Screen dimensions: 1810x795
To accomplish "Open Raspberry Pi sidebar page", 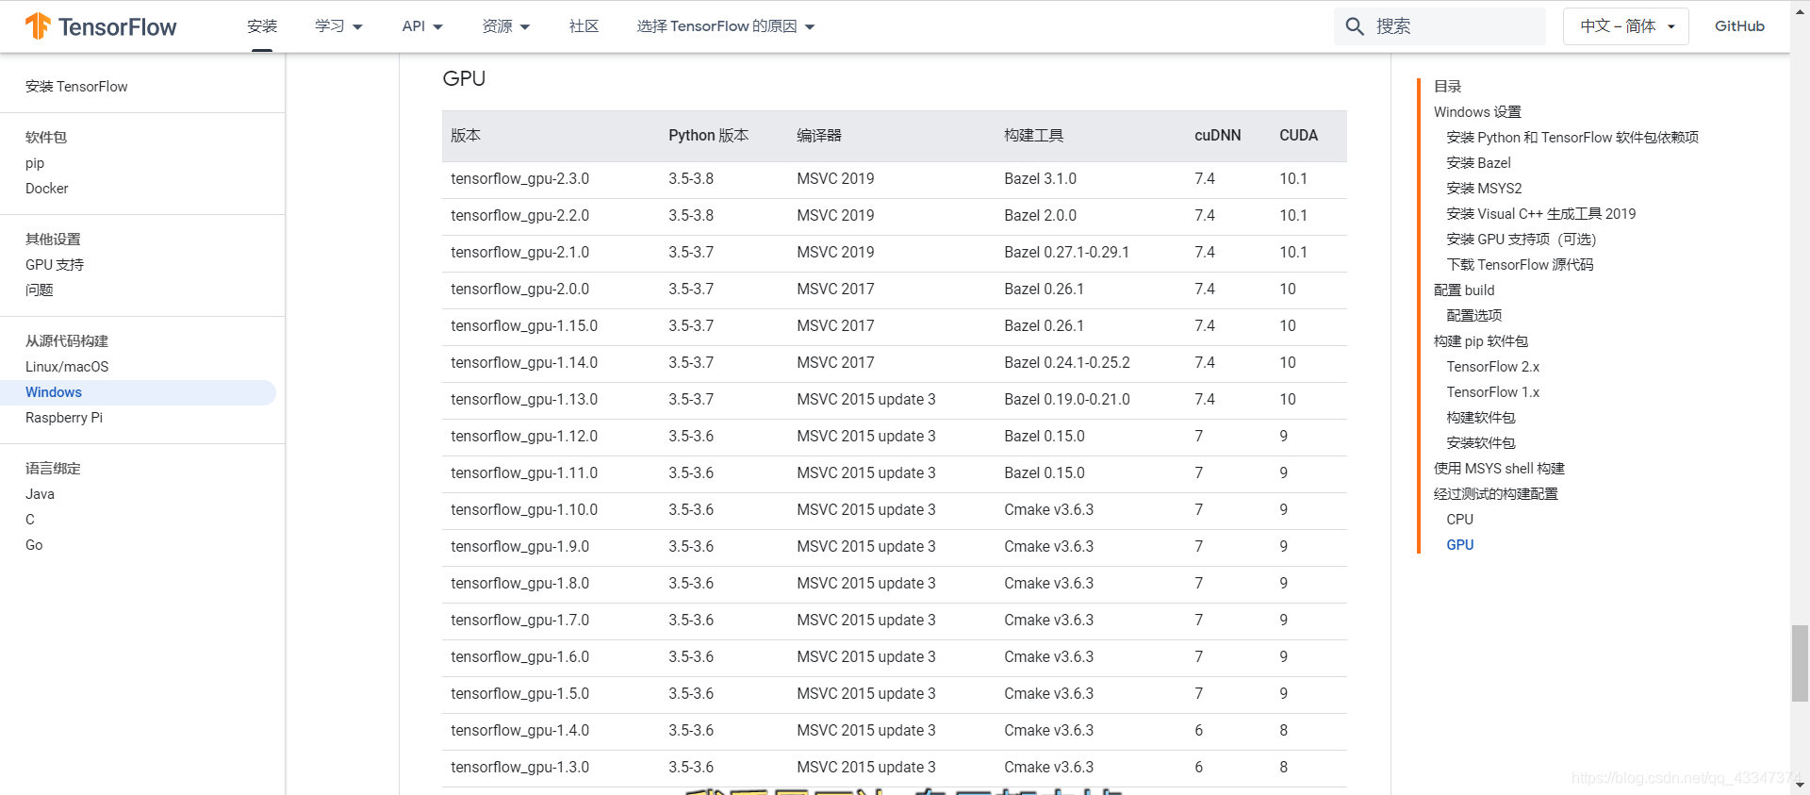I will [x=64, y=418].
